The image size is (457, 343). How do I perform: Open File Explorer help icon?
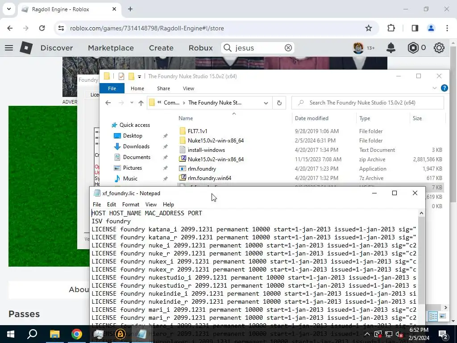point(445,88)
